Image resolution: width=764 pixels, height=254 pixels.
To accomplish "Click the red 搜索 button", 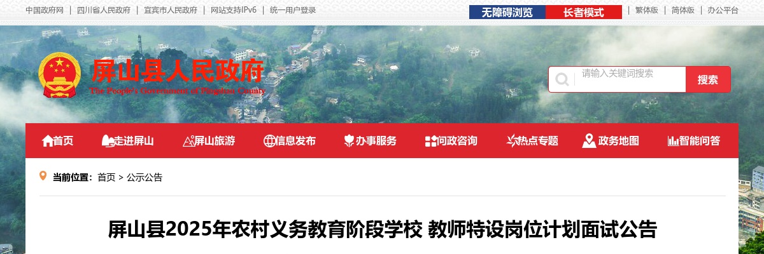I will 708,79.
